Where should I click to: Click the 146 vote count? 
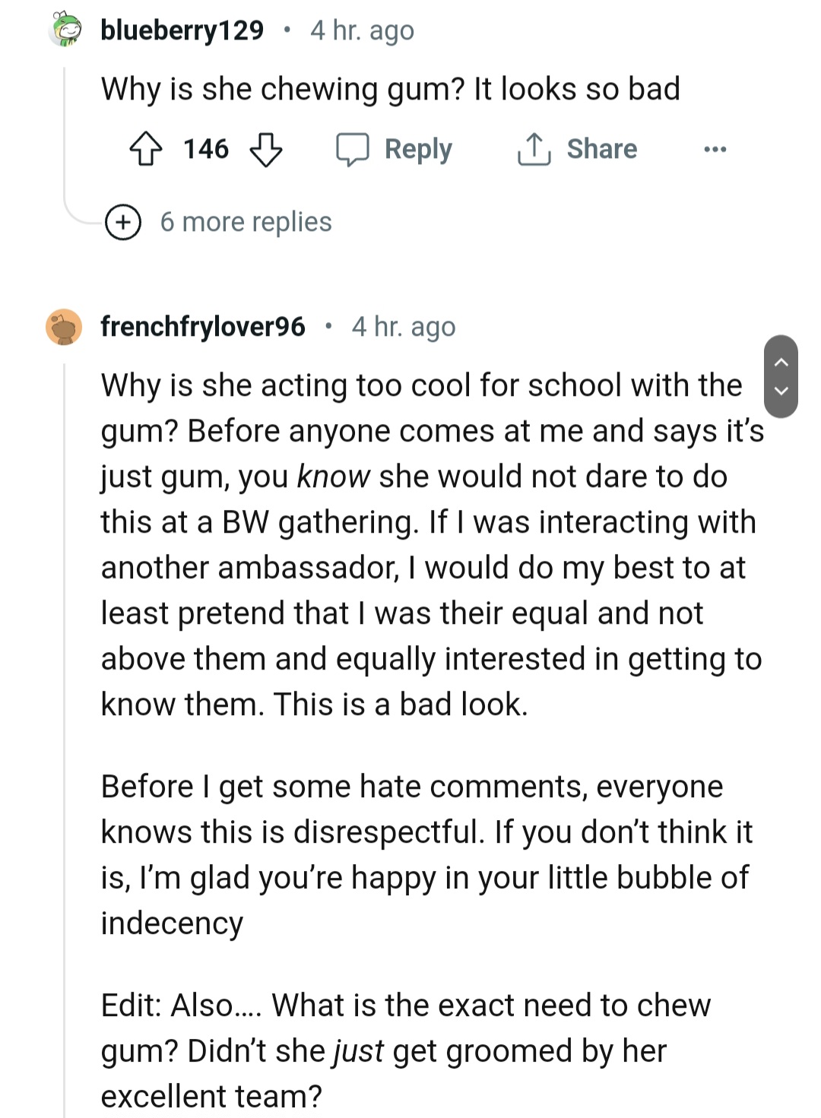[206, 149]
